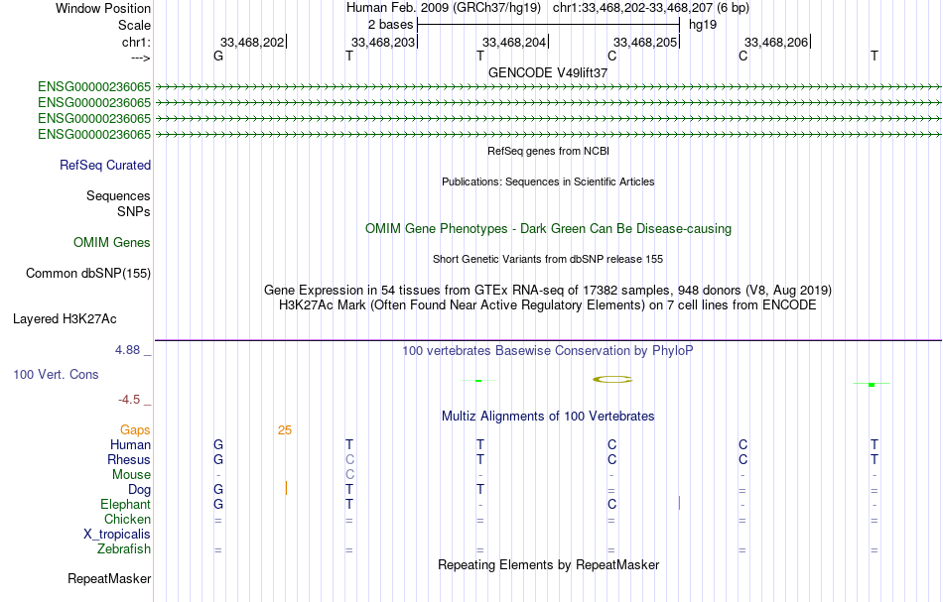Click the faded C in the Rhesus row

pyautogui.click(x=349, y=459)
